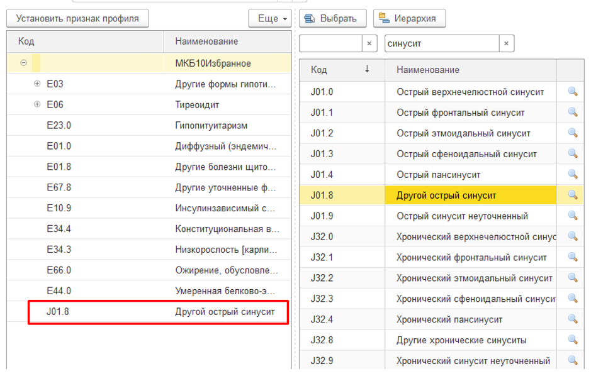The image size is (591, 386).
Task: Click magnifier icon for J01.0 row
Action: (x=572, y=92)
